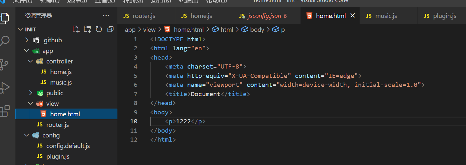
Task: Collapse the controller folder
Action: click(31, 61)
